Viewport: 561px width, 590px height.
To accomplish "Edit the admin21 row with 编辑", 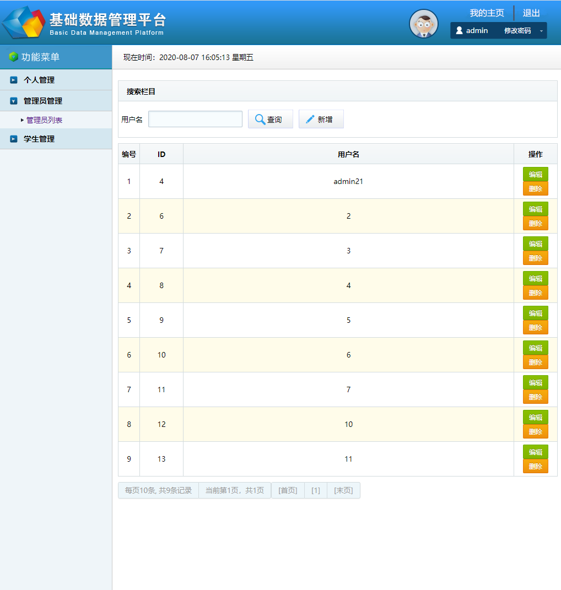I will point(536,174).
